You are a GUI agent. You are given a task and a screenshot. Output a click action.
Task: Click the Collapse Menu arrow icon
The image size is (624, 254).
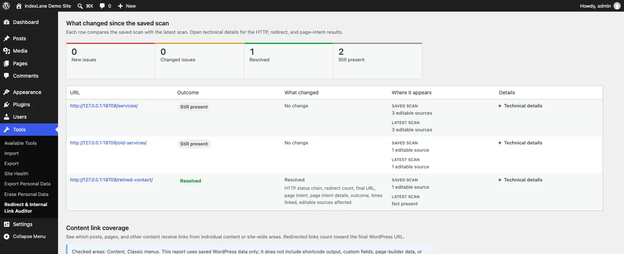click(x=7, y=237)
